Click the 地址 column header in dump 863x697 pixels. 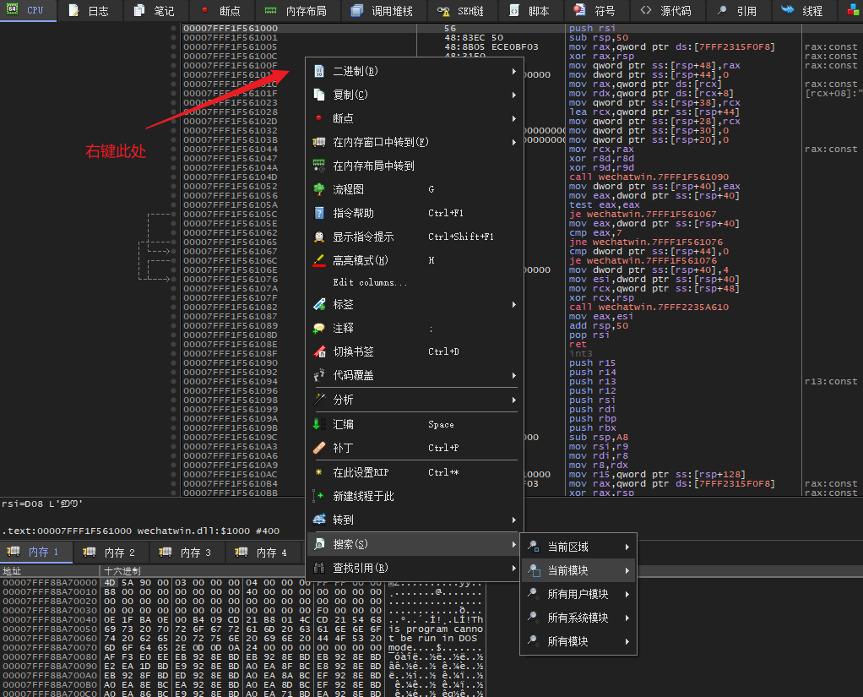coord(12,571)
